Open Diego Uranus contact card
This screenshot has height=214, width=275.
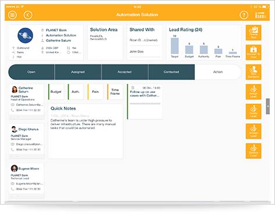(x=27, y=141)
